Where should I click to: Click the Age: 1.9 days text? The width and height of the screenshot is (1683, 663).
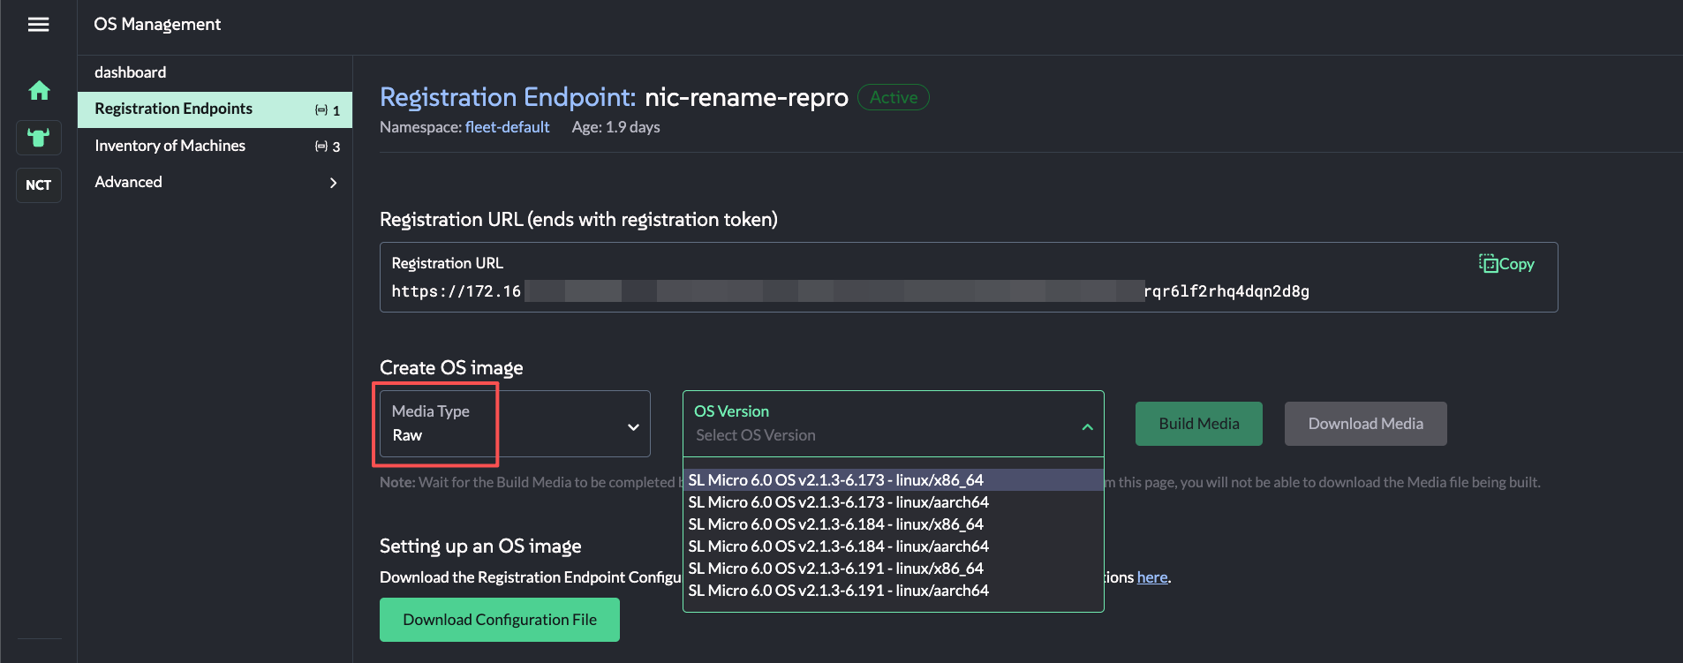point(615,127)
